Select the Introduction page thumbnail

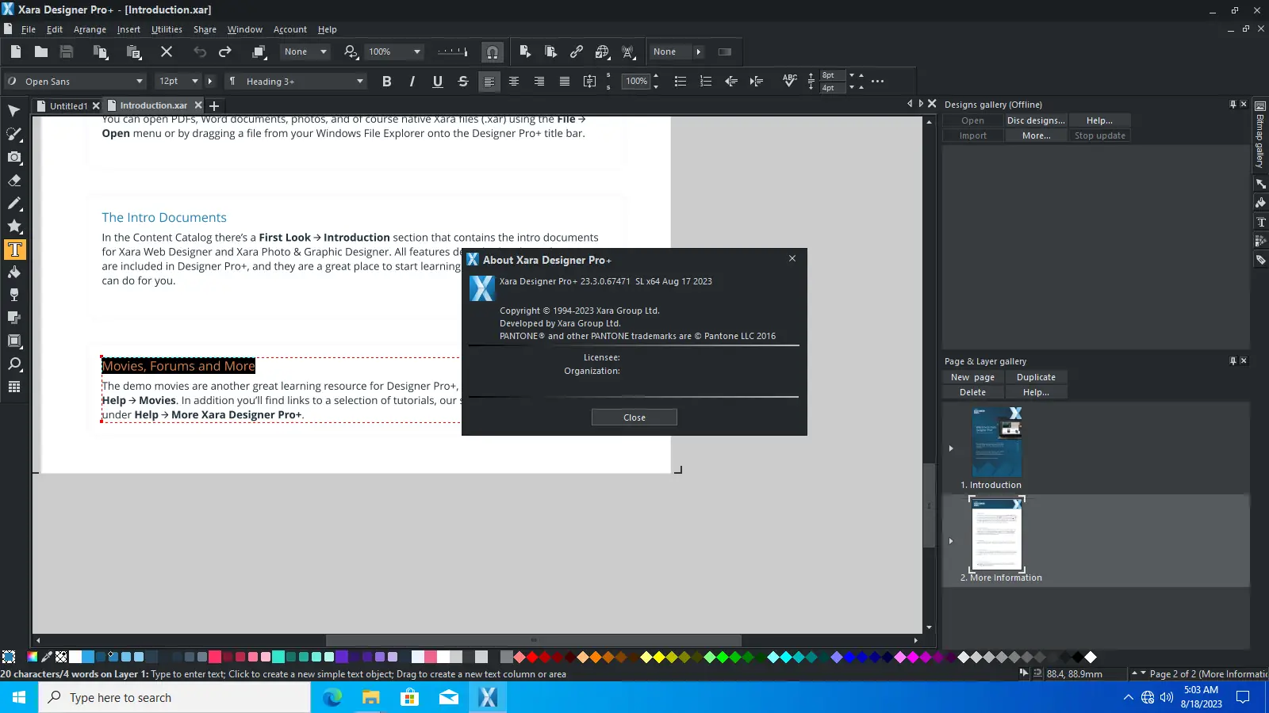(x=997, y=443)
